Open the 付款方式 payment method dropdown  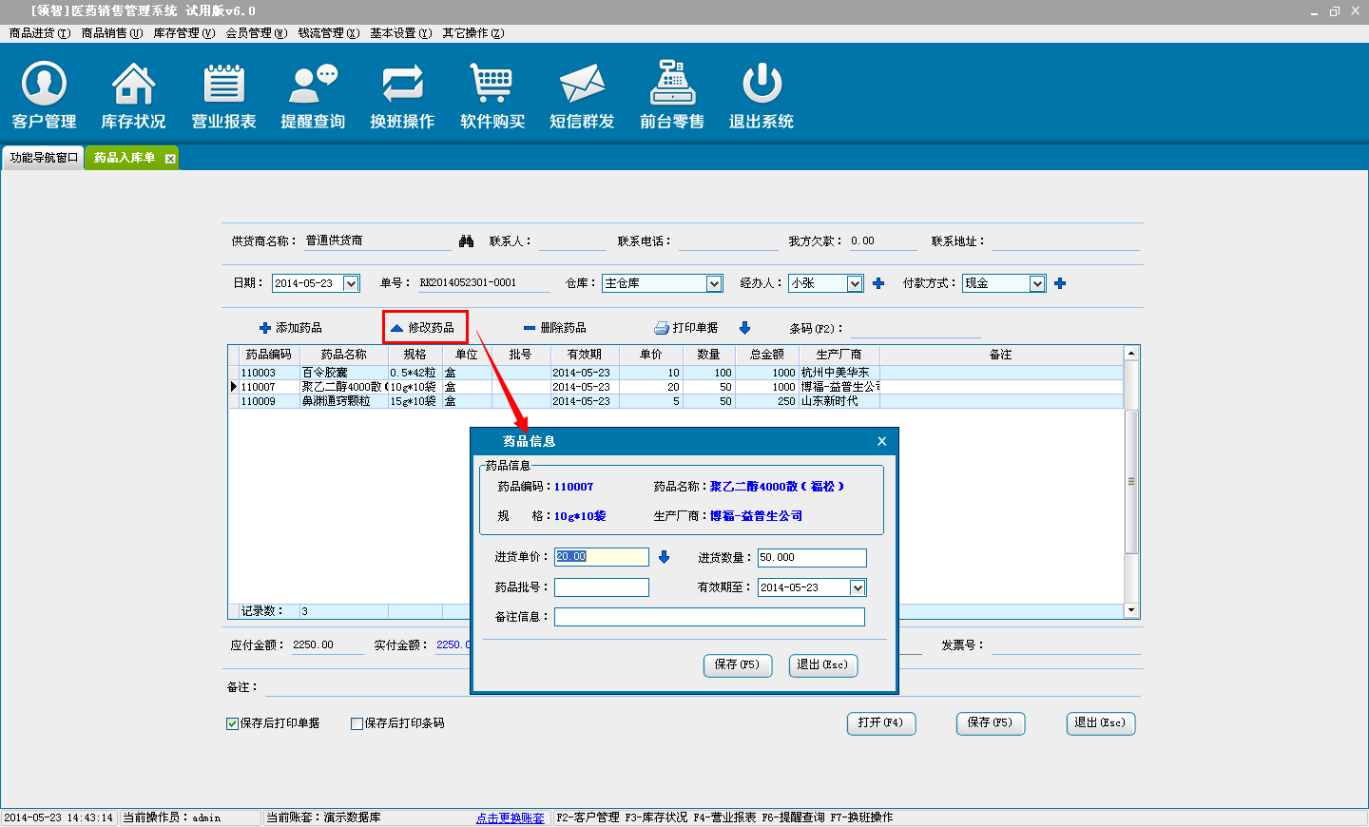1037,283
